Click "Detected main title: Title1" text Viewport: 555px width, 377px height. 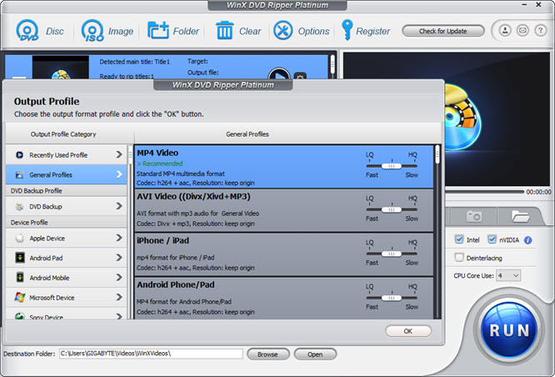(x=134, y=62)
